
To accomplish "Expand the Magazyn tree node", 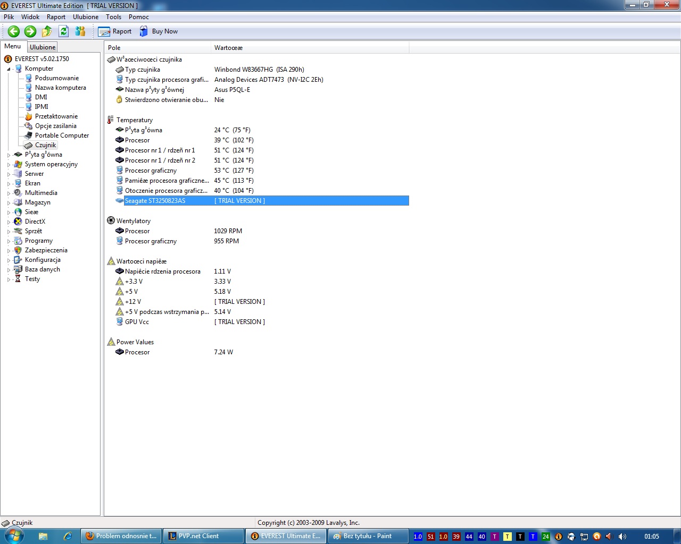I will tap(9, 203).
